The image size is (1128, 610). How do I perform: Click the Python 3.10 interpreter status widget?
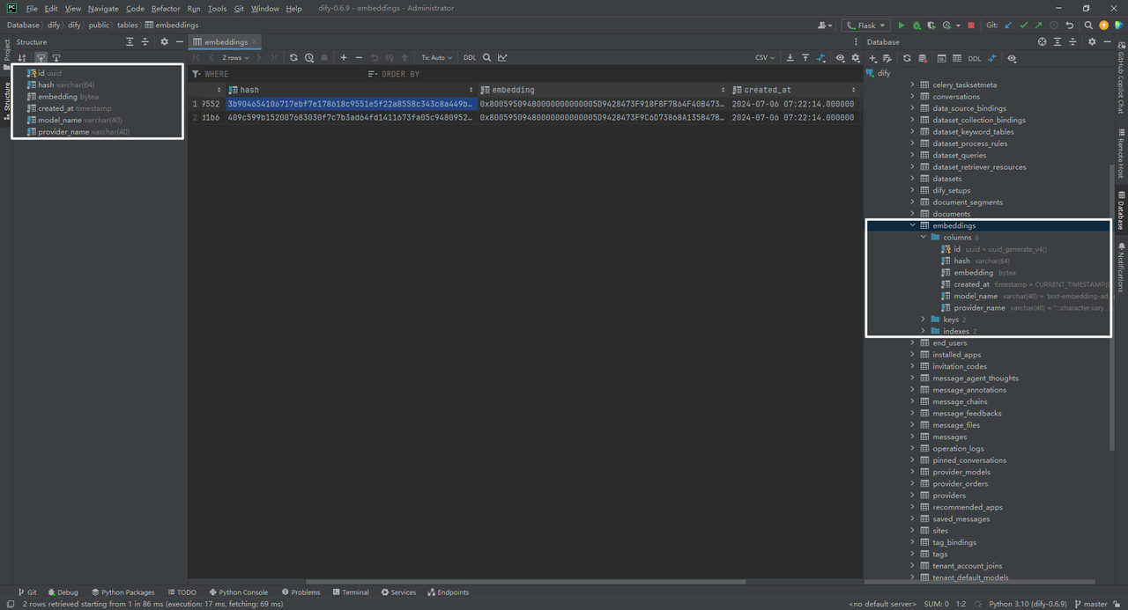(x=1028, y=604)
